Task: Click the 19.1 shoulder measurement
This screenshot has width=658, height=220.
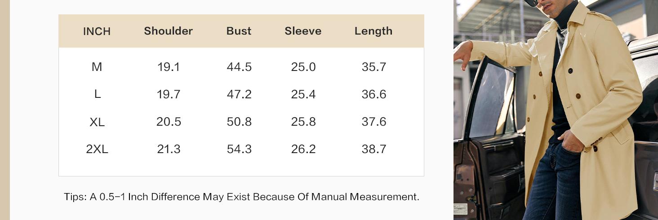Action: click(169, 67)
